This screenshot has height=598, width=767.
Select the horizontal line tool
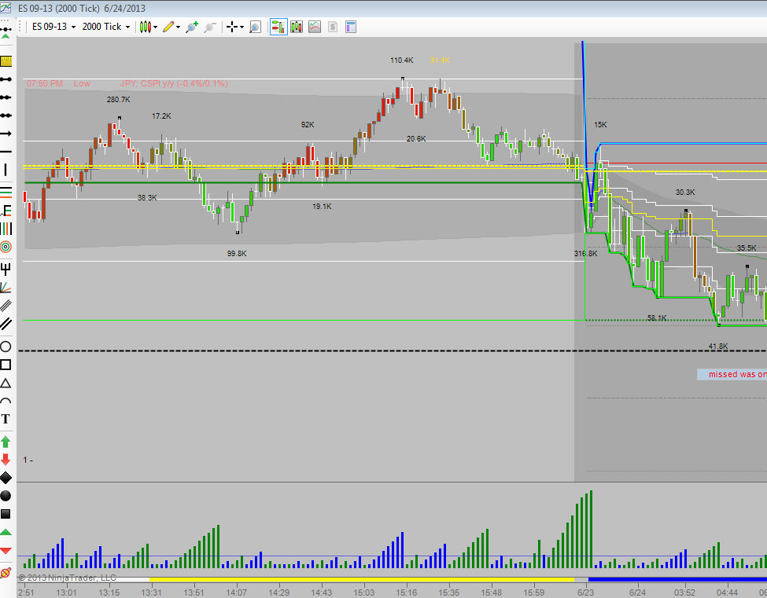pyautogui.click(x=6, y=152)
